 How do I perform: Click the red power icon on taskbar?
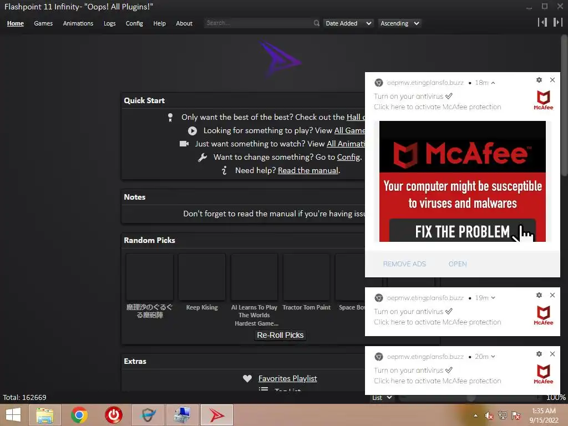(x=113, y=415)
